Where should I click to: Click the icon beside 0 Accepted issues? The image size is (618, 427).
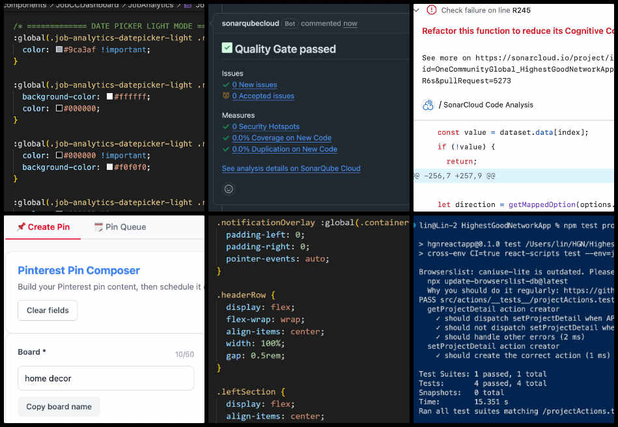click(x=226, y=96)
